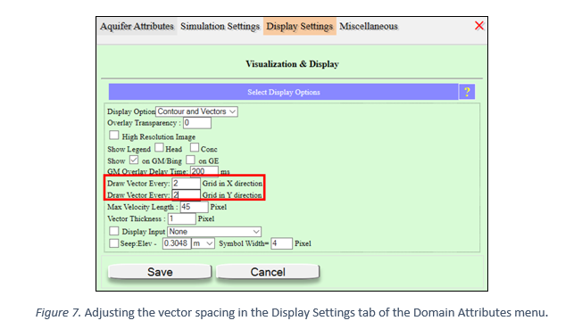Image resolution: width=582 pixels, height=329 pixels.
Task: Switch to the Aquifer Attributes tab
Action: 137,27
